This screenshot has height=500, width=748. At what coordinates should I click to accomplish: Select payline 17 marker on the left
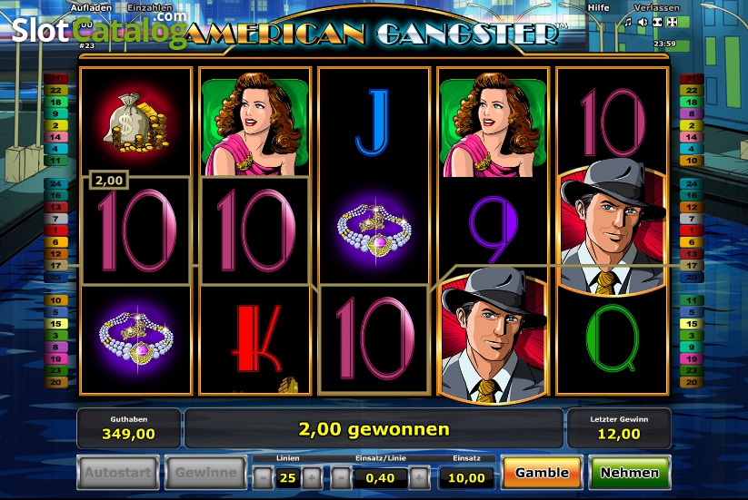pyautogui.click(x=55, y=266)
